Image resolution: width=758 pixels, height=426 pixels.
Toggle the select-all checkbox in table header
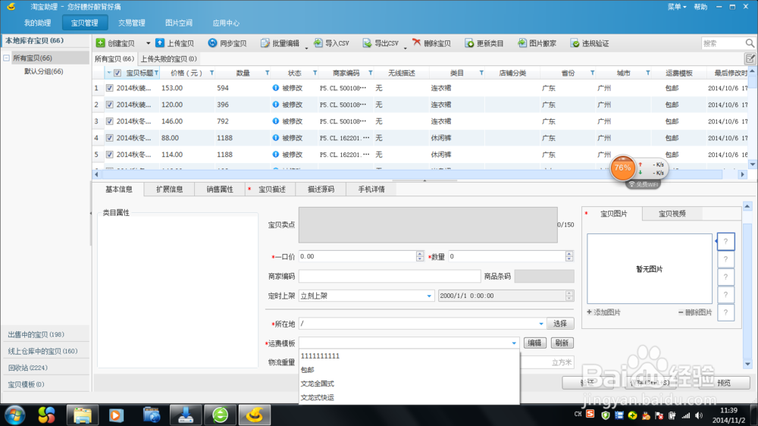pyautogui.click(x=117, y=73)
